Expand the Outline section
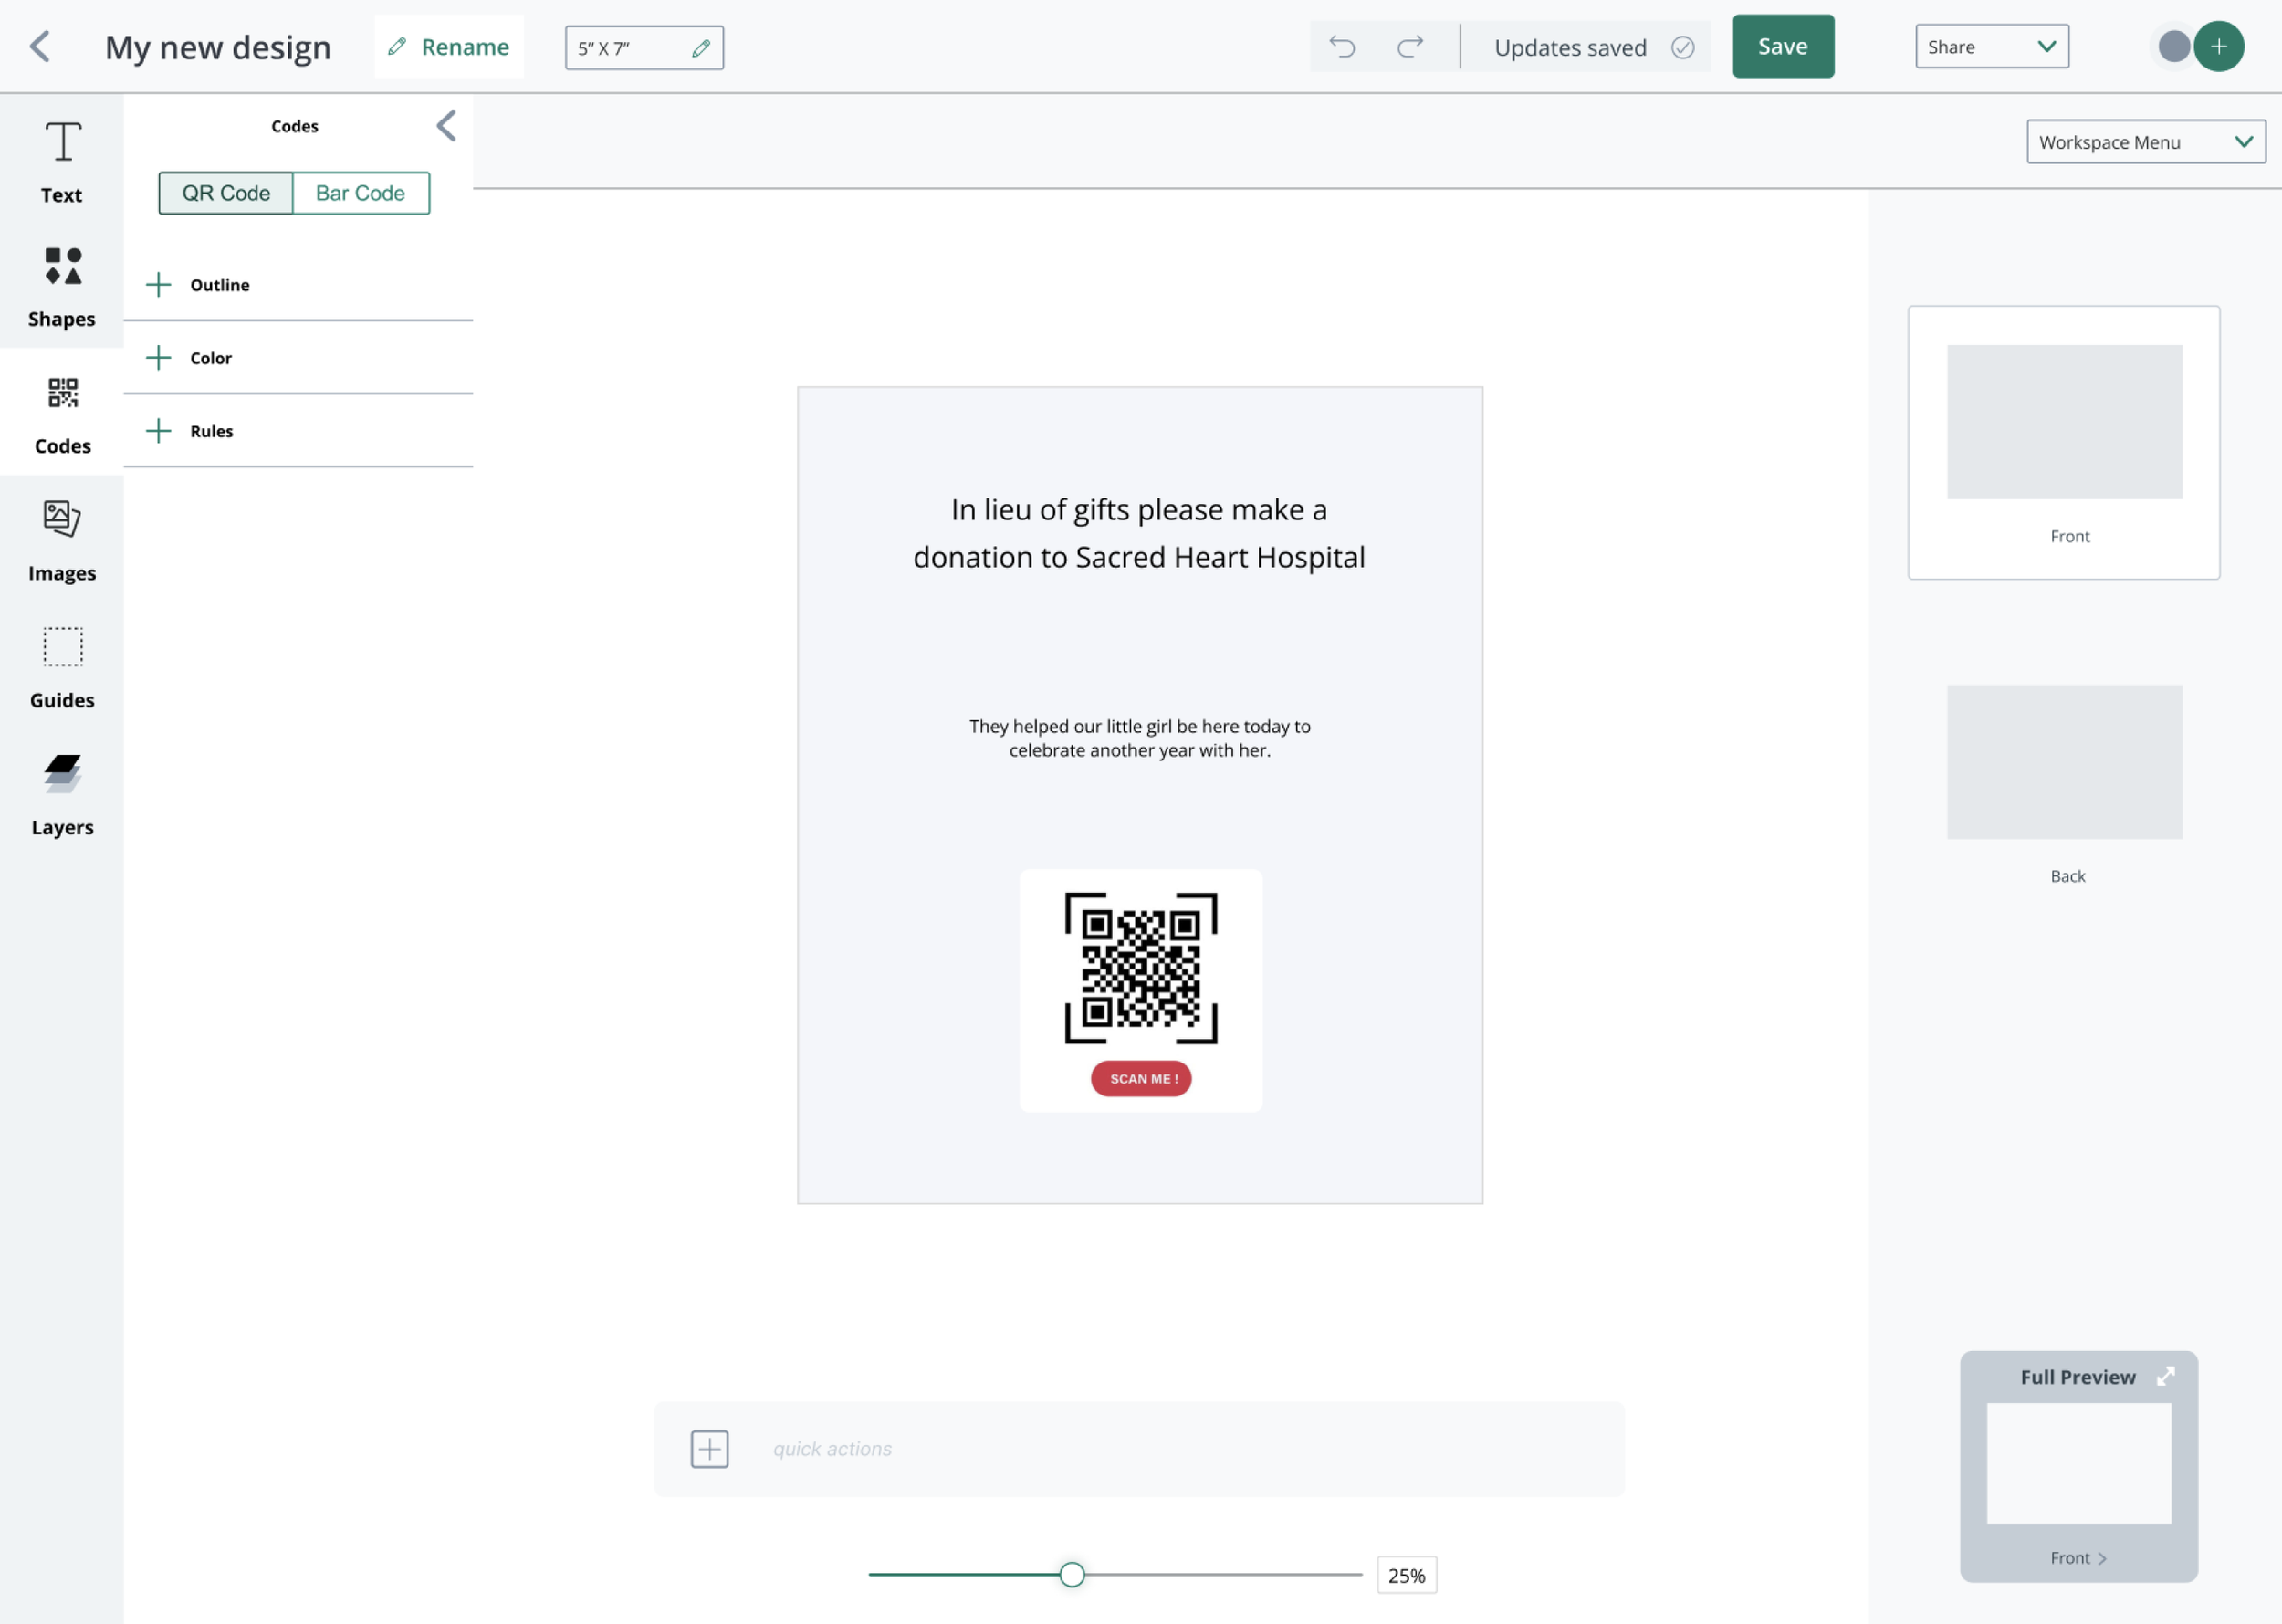Screen dimensions: 2282x1624 point(298,285)
